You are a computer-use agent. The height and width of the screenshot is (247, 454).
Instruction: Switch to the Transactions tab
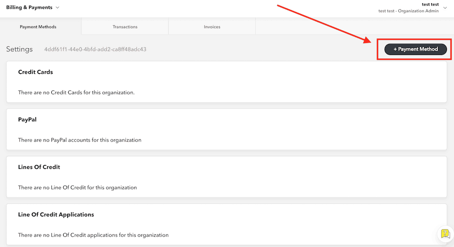point(125,27)
